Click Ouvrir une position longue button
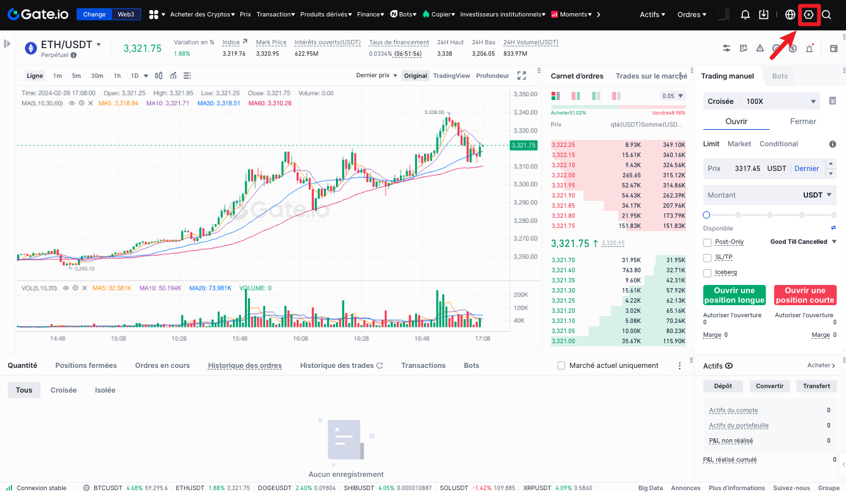This screenshot has width=846, height=492. (x=734, y=295)
